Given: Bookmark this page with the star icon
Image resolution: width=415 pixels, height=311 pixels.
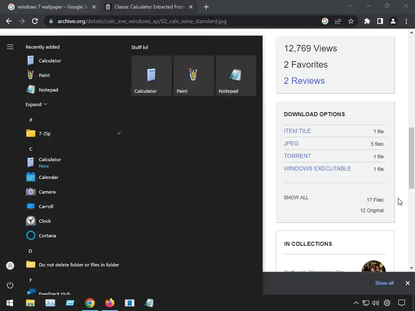Looking at the screenshot, I should coord(351,21).
